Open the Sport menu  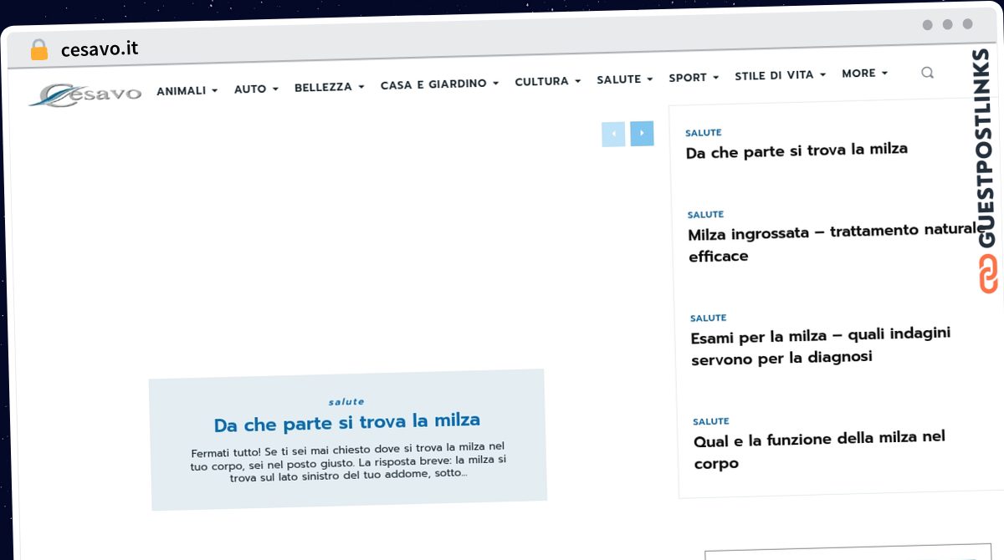(x=694, y=78)
